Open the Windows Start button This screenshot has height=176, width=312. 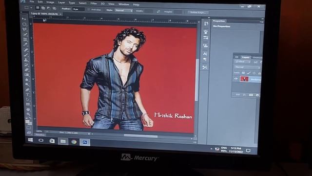tap(30, 140)
